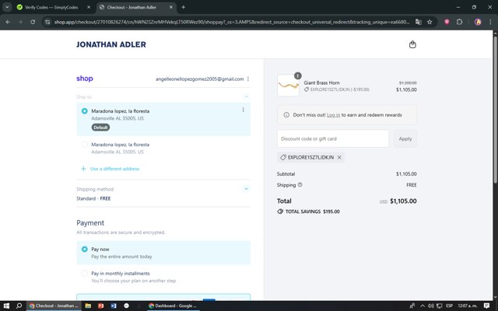
Task: Click the info icon beside Don't miss out
Action: point(286,115)
